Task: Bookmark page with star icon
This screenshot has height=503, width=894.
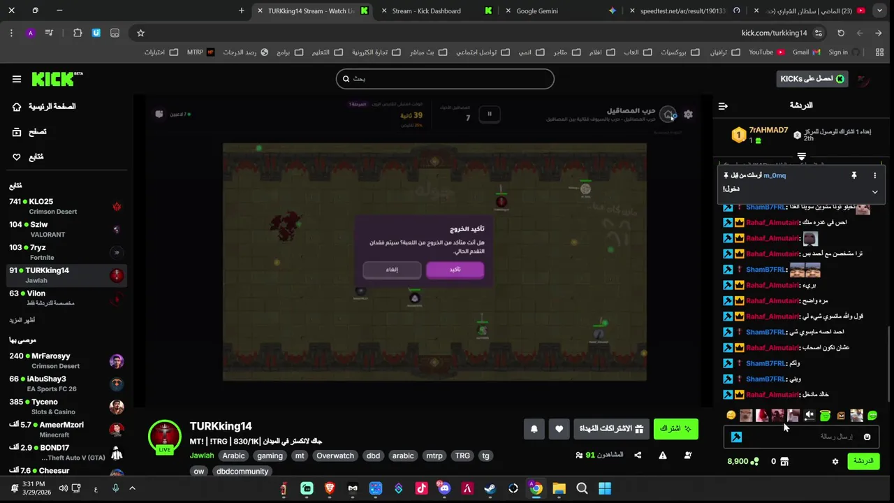Action: click(140, 33)
